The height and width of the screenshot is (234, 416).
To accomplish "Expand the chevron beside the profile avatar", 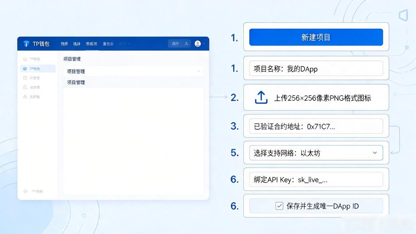I will pos(204,44).
